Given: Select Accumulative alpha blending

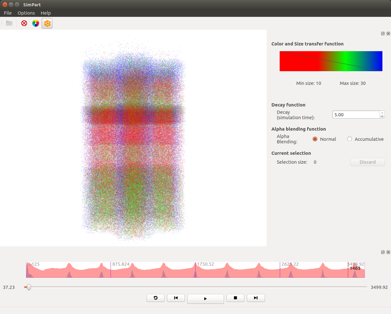Looking at the screenshot, I should pyautogui.click(x=350, y=139).
